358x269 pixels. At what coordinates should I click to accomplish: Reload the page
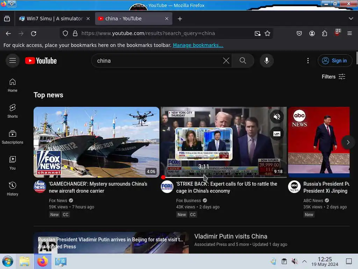click(x=34, y=33)
